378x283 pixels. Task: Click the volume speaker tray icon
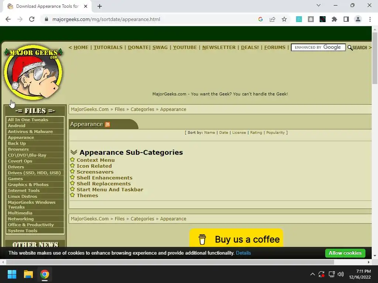(x=341, y=274)
